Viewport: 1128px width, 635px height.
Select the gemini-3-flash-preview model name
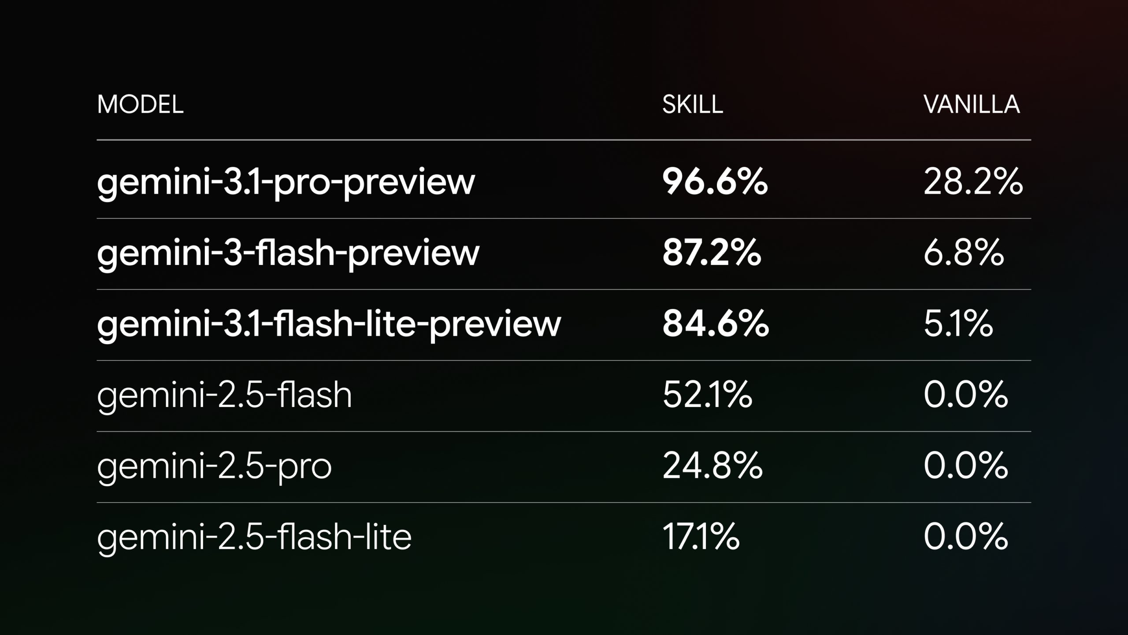coord(288,253)
